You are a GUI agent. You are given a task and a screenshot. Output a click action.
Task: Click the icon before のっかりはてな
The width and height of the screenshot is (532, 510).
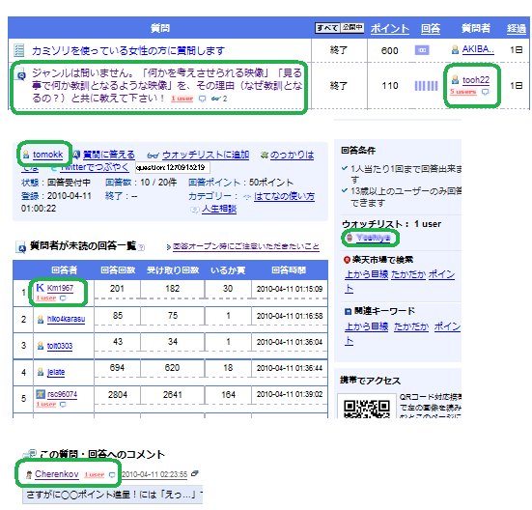coord(265,156)
